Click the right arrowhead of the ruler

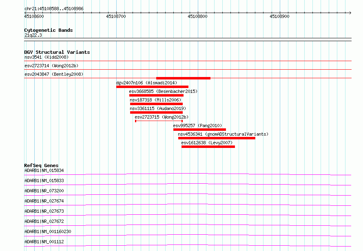pyautogui.click(x=350, y=13)
